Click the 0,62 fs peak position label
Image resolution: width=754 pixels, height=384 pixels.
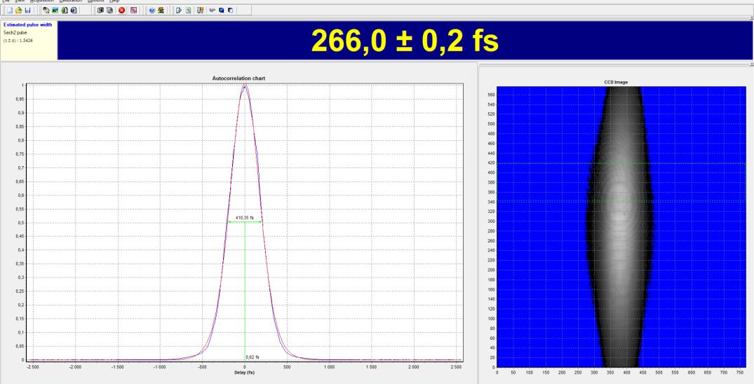pos(253,357)
